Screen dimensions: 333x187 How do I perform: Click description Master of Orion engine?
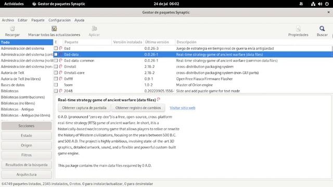click(x=194, y=85)
